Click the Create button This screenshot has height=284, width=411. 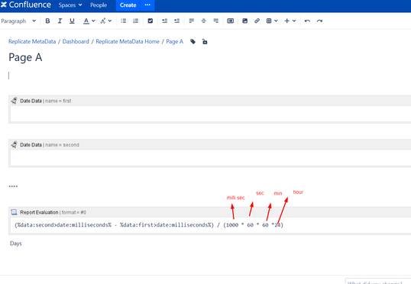(128, 5)
